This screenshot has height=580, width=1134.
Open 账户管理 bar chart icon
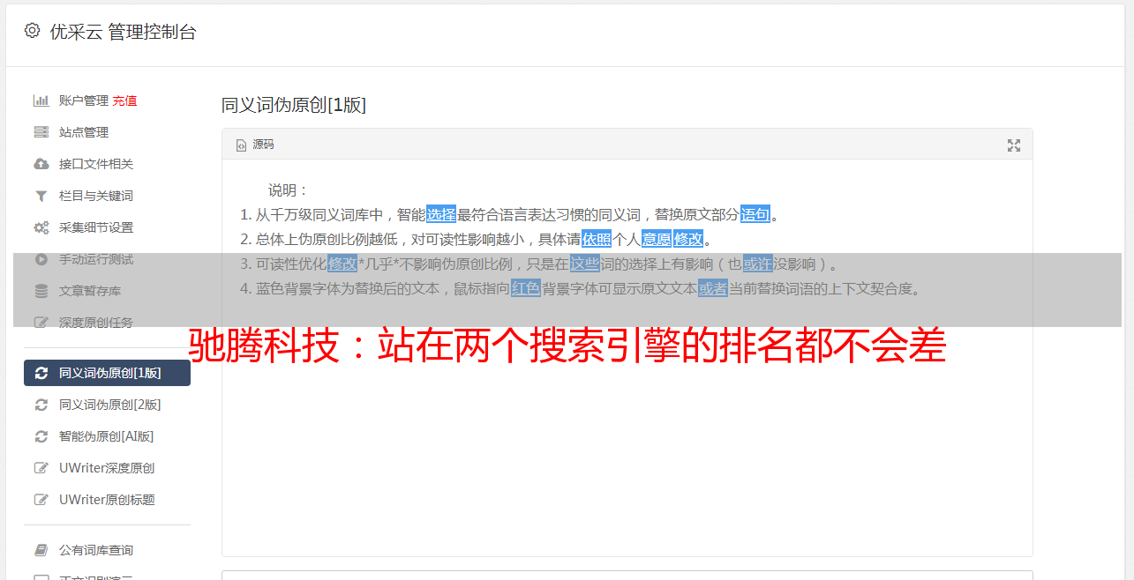tap(41, 100)
